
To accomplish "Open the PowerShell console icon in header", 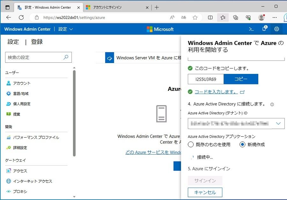I will [x=251, y=29].
